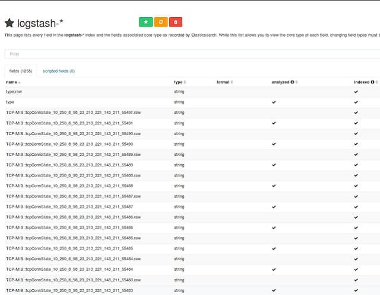
Task: Click the field name ending in 55490 without .raw
Action: tap(69, 144)
